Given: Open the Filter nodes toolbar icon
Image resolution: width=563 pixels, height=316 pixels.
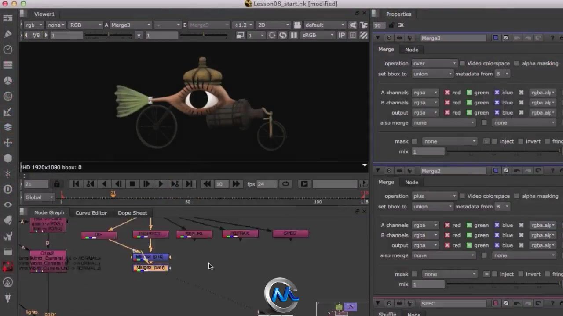Looking at the screenshot, I should pyautogui.click(x=7, y=96).
